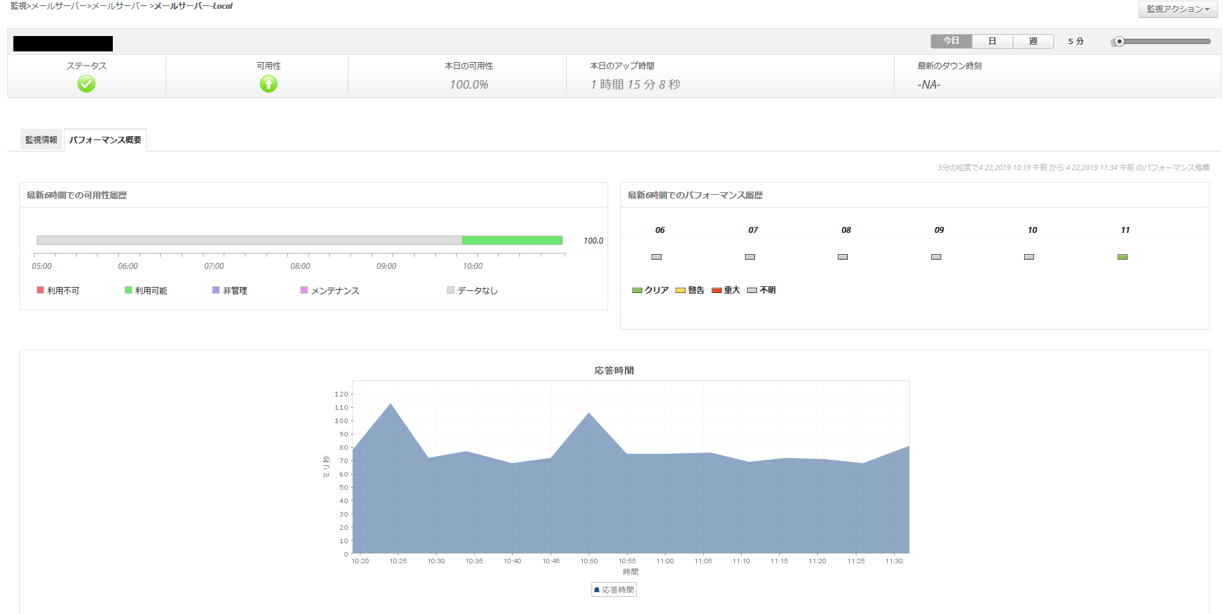Click the 利用可能 green legend swatch

[128, 290]
